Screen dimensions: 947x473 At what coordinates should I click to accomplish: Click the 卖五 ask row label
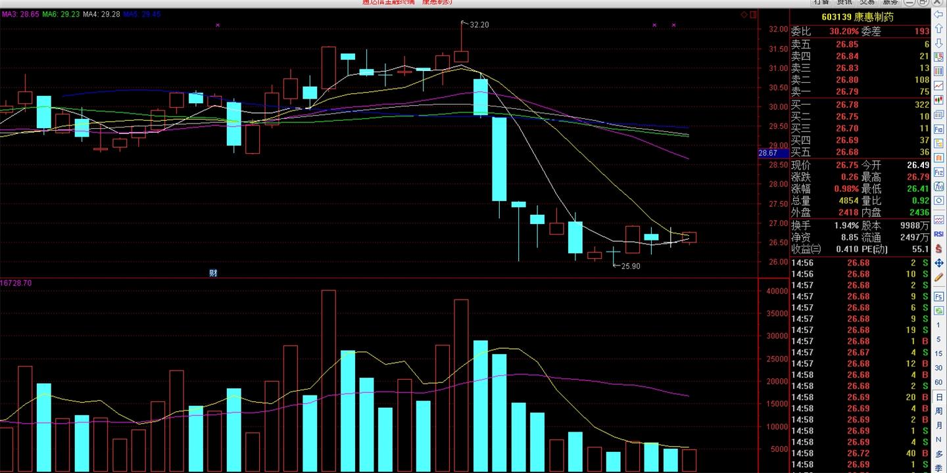tap(801, 45)
